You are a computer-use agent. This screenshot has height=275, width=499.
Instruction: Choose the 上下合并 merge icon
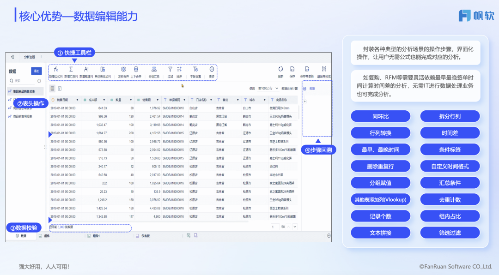click(136, 69)
